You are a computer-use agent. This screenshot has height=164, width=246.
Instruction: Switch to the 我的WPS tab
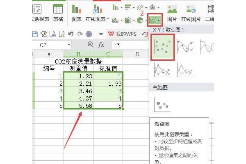point(122,34)
